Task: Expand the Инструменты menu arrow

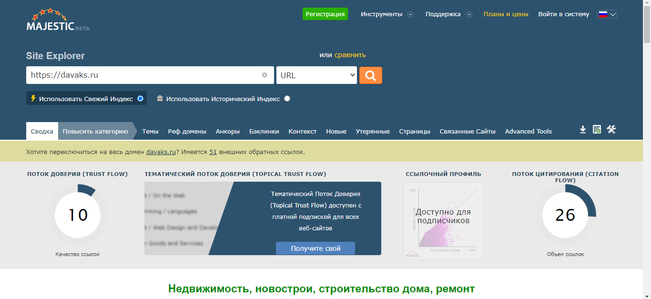Action: 410,14
